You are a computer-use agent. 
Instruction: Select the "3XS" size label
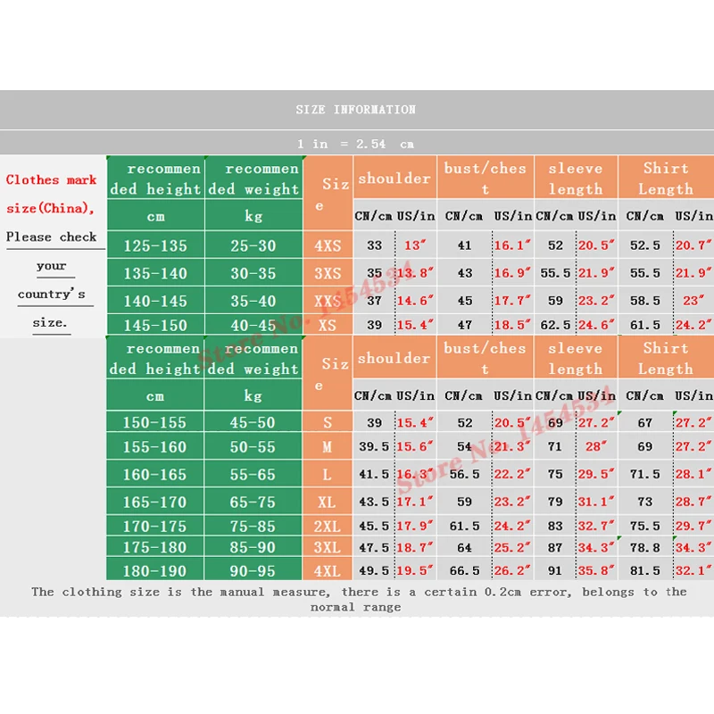[x=328, y=273]
